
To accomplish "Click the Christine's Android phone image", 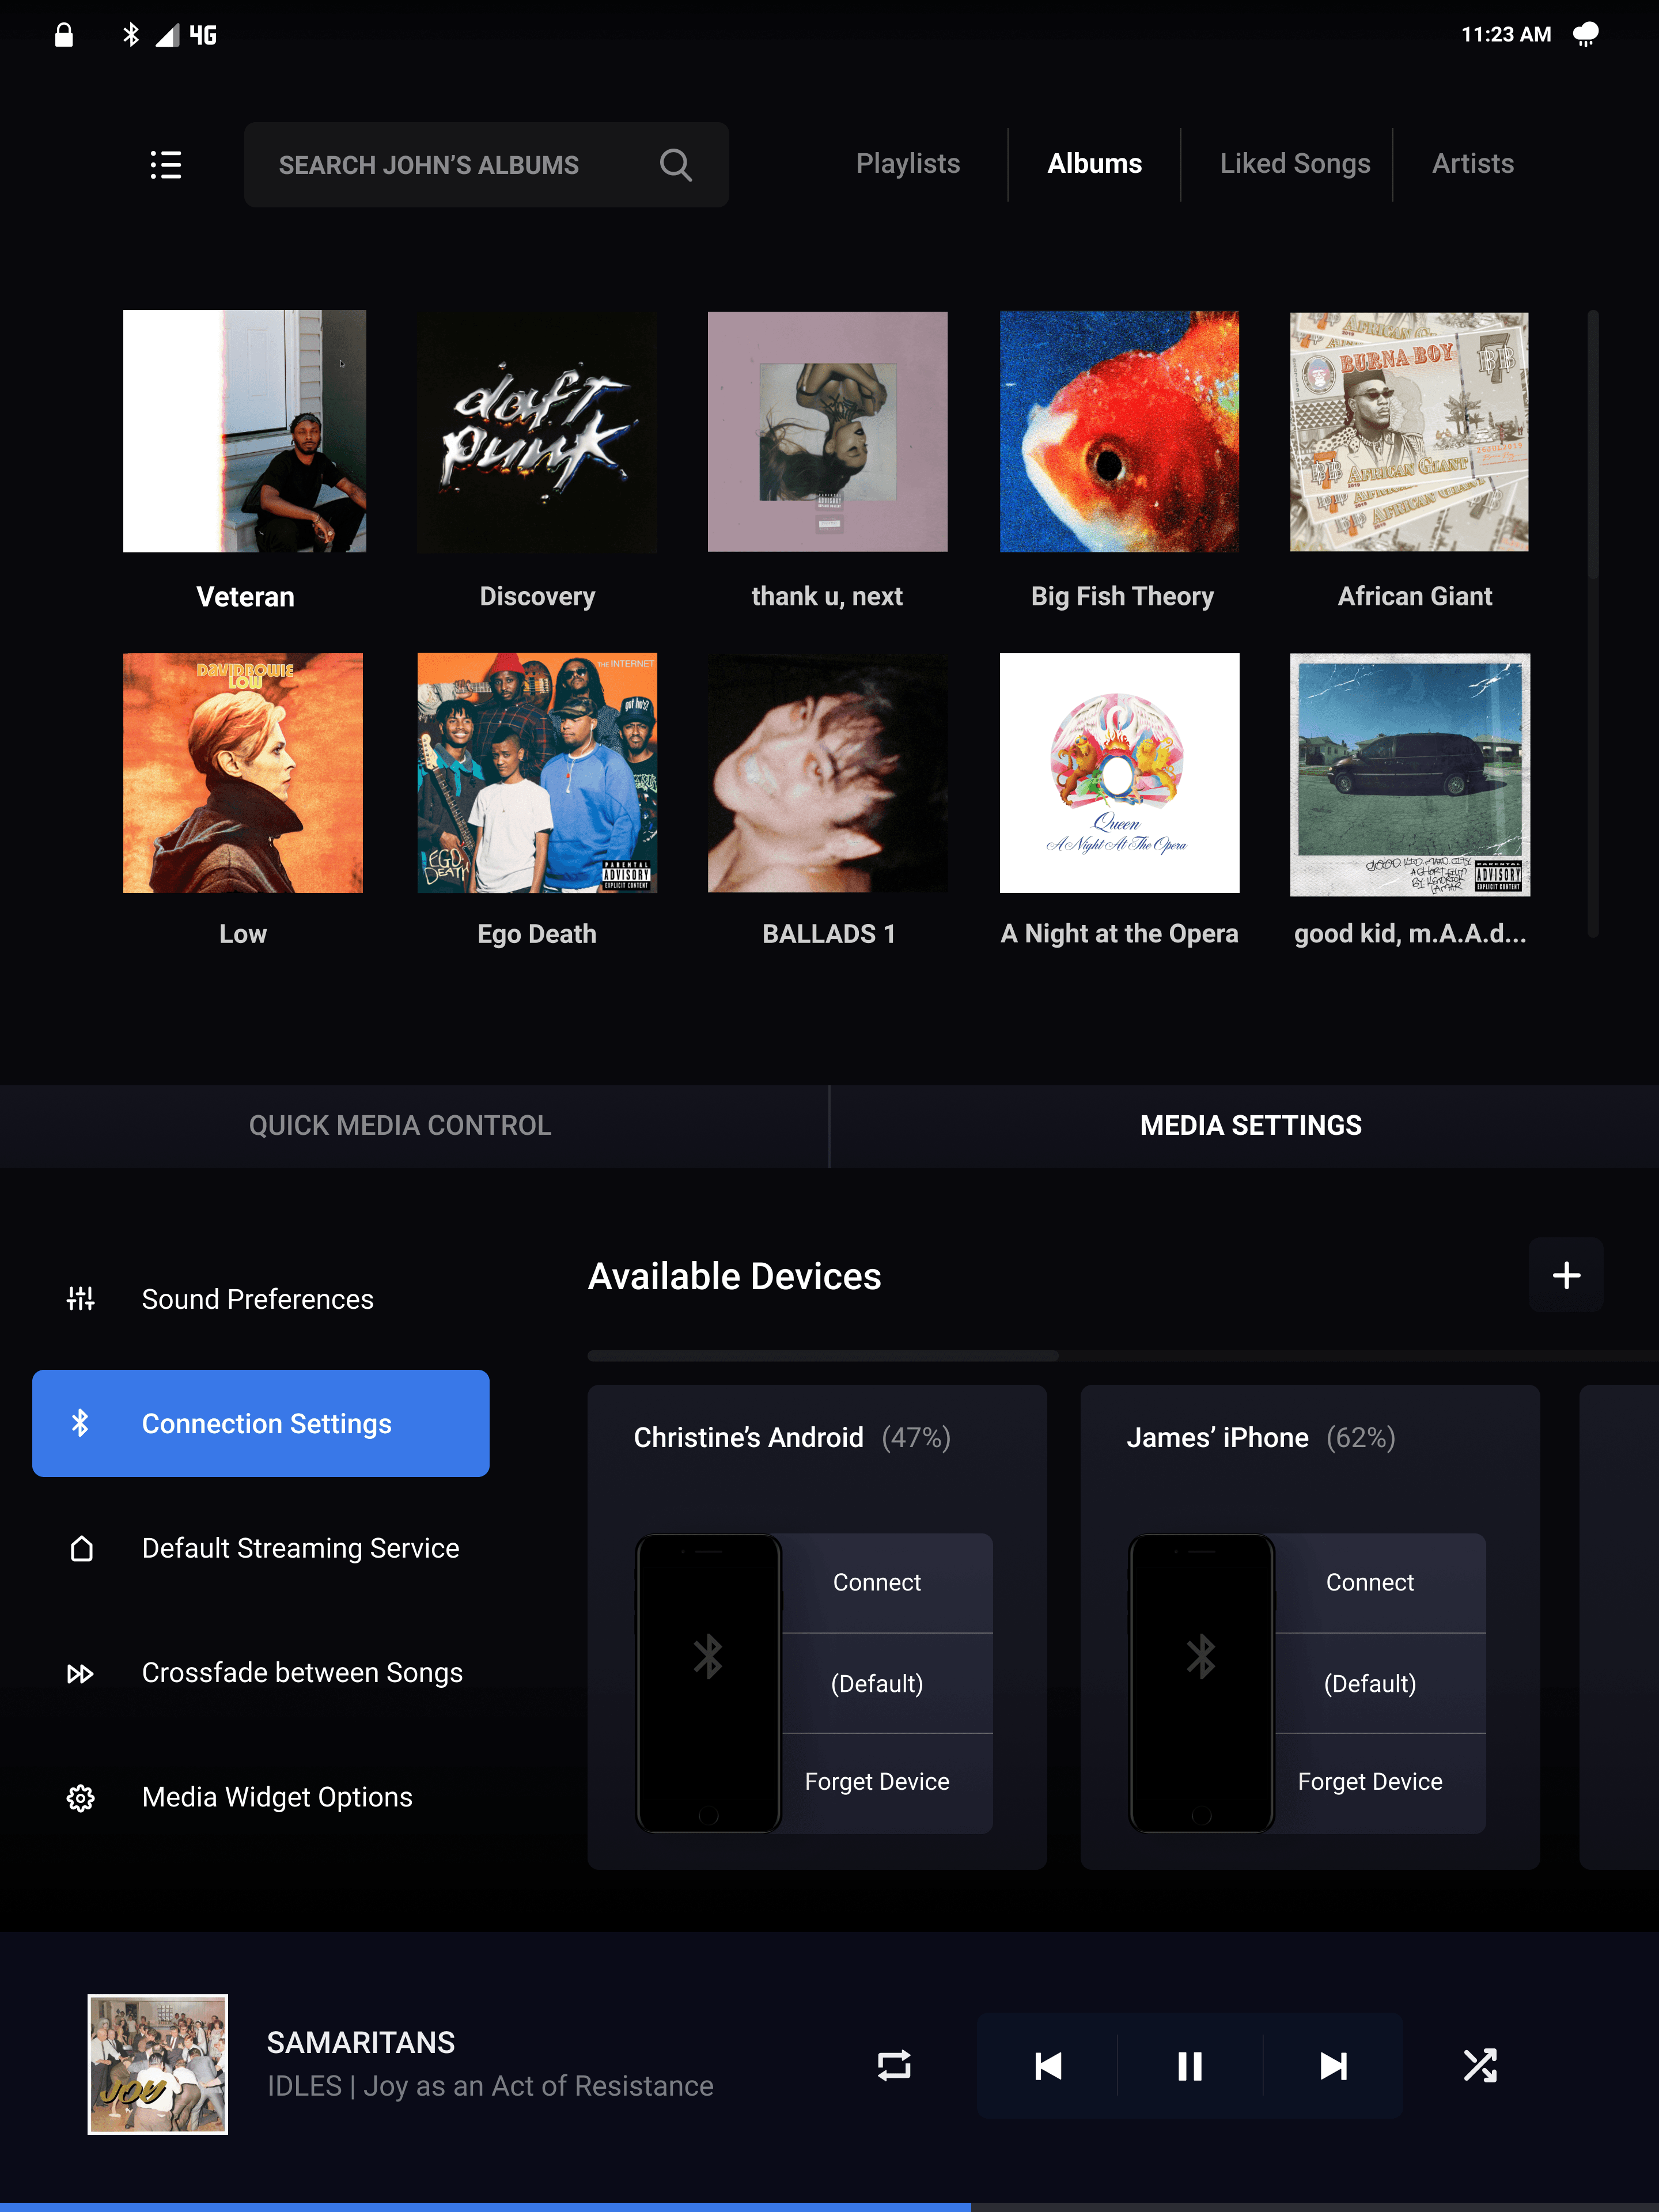I will [708, 1683].
